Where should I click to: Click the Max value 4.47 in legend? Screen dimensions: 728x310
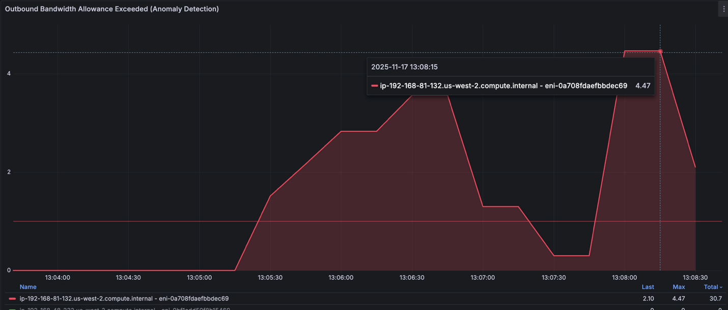(679, 298)
